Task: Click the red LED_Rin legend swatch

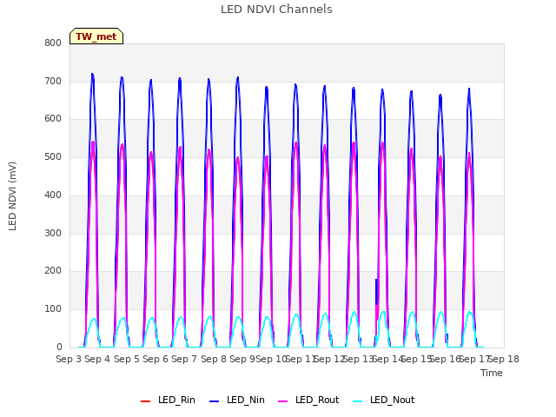Action: (145, 401)
